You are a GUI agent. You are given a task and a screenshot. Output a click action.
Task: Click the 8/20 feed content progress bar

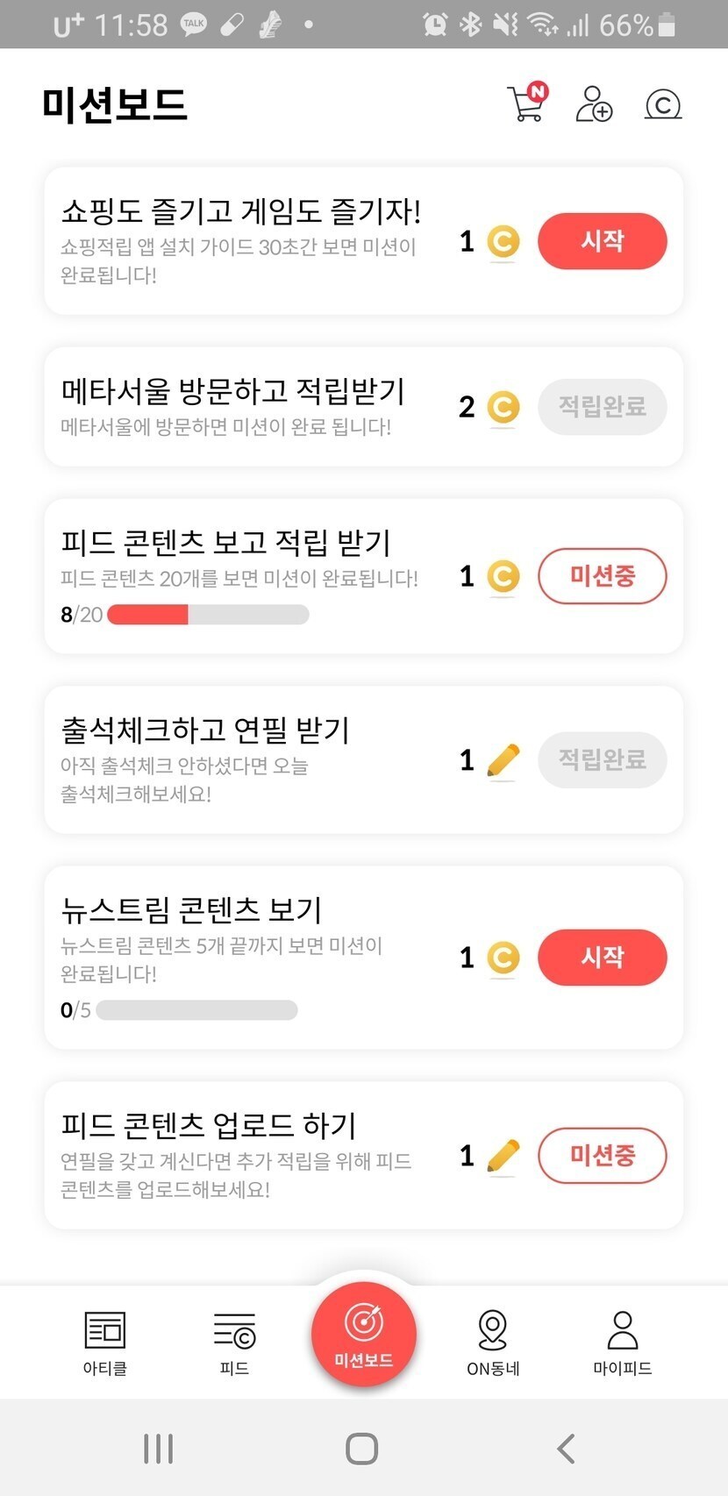click(x=208, y=615)
